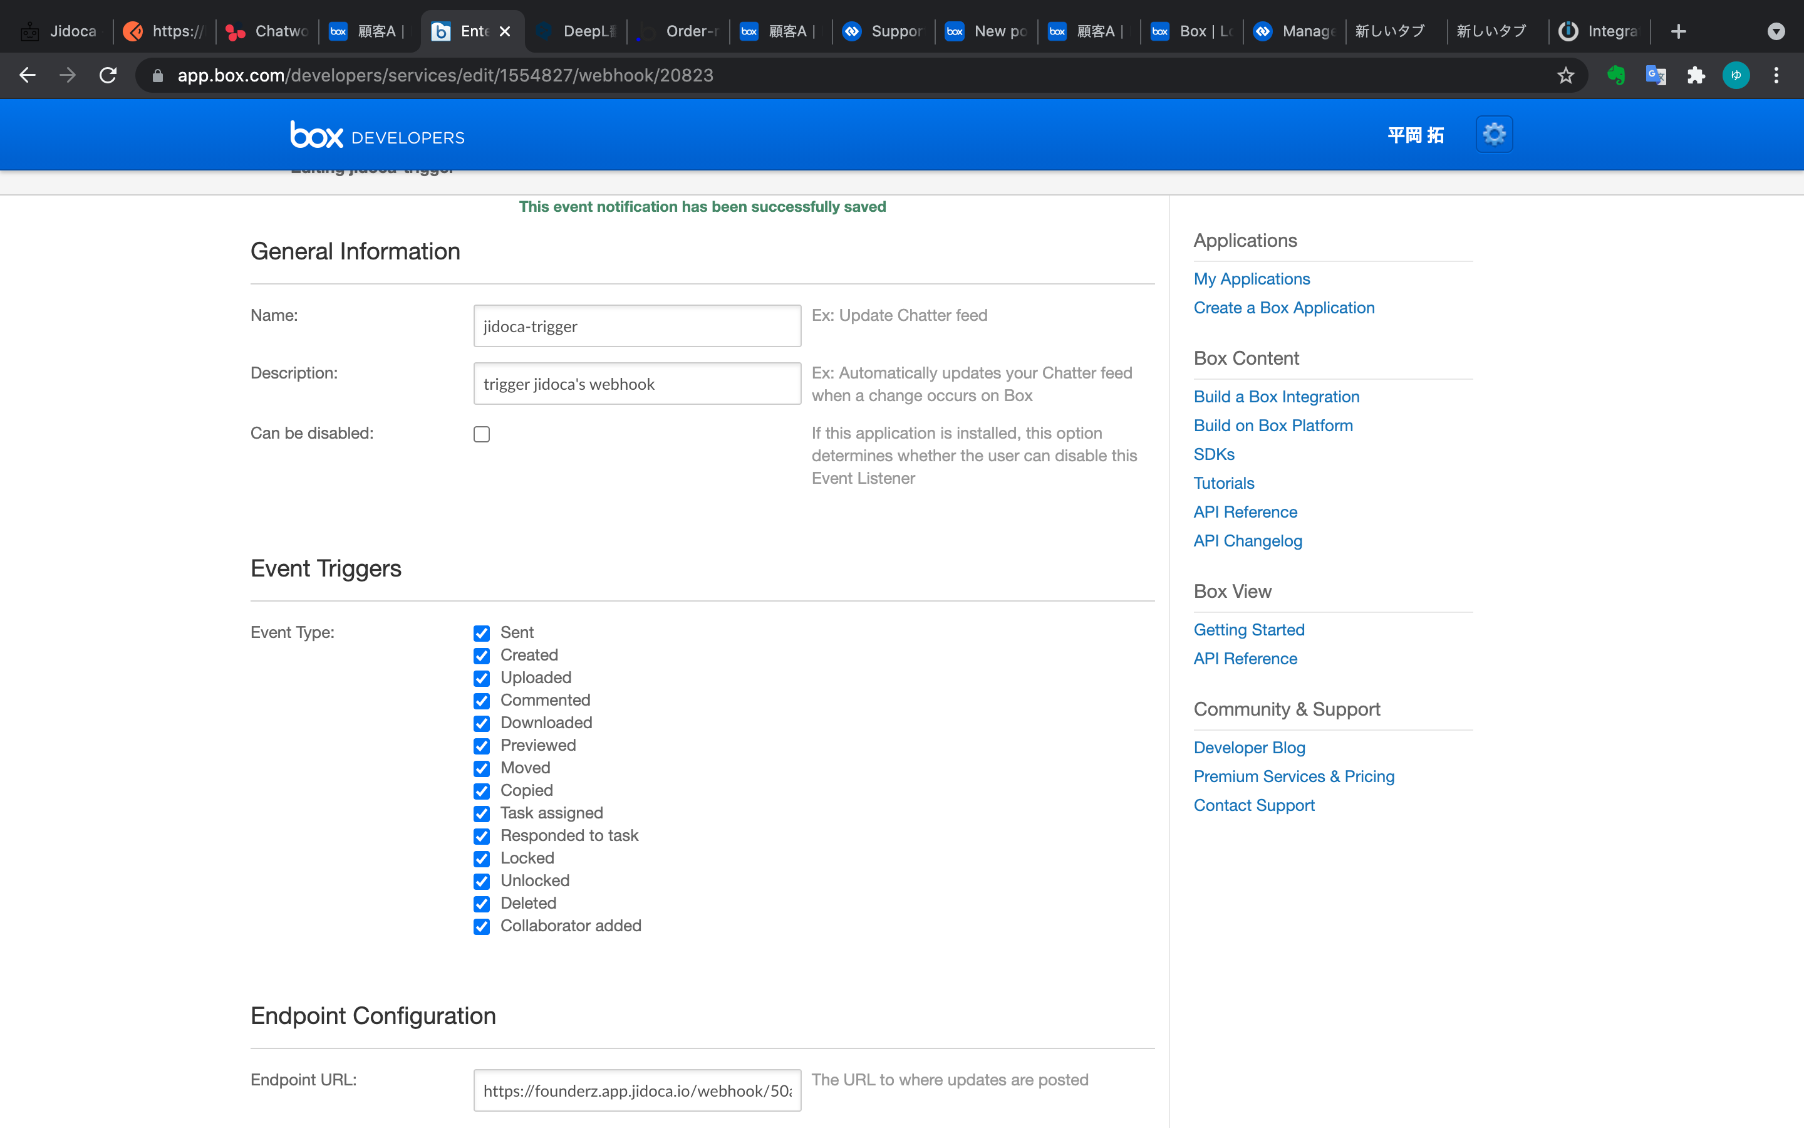Open Build a Box Integration link
Screen dimensions: 1804x1128
click(x=1276, y=397)
